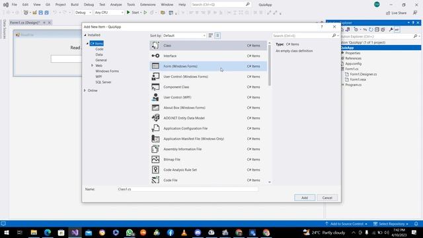Pick Bitmap File template

pos(208,159)
